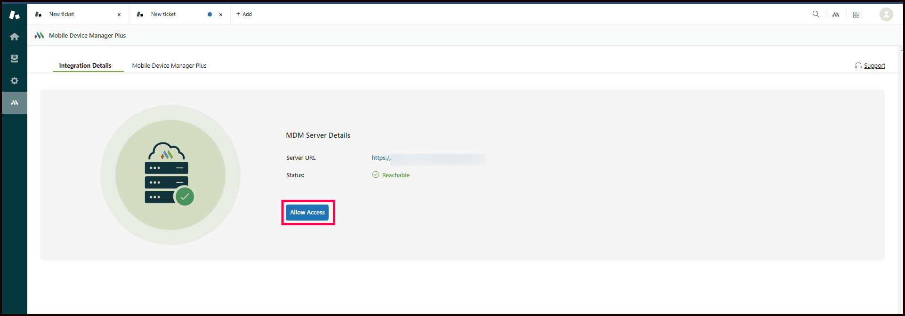Switch to Mobile Device Manager Plus tab
This screenshot has width=905, height=316.
[169, 65]
